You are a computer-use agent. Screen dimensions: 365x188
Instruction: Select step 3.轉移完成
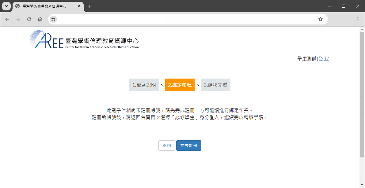point(215,85)
